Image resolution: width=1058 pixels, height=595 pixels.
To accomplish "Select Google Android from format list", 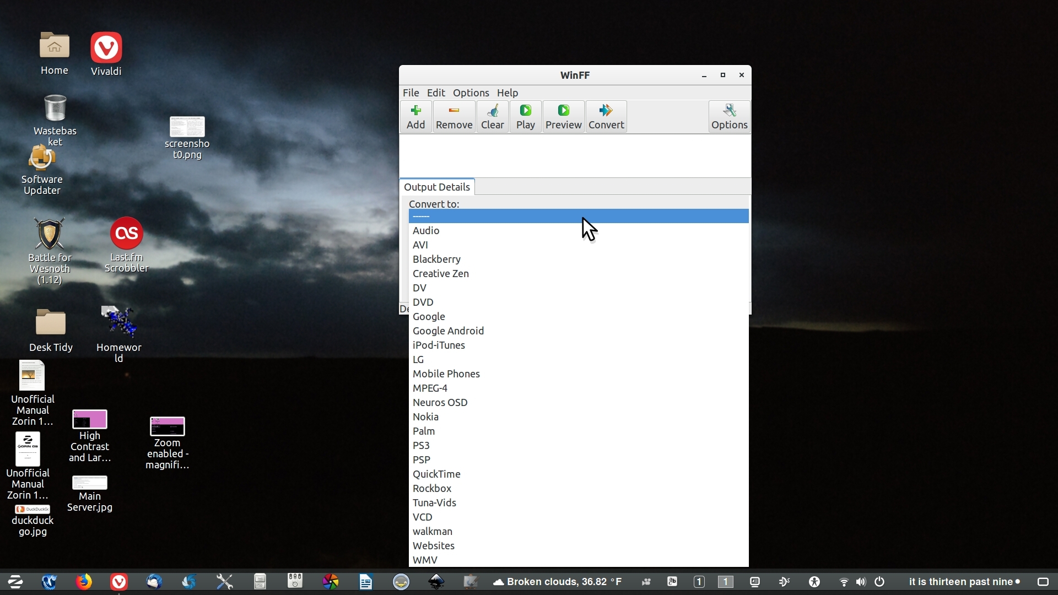I will [449, 331].
